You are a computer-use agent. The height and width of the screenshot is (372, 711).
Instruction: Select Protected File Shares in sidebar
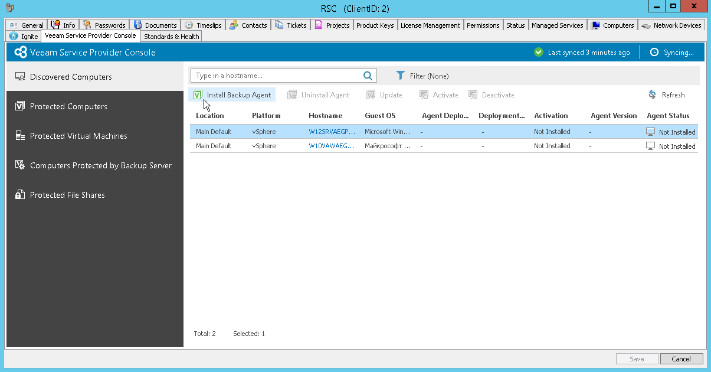click(x=67, y=195)
